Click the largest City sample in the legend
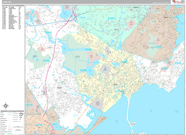The width and height of the screenshot is (186, 135). click(x=21, y=114)
